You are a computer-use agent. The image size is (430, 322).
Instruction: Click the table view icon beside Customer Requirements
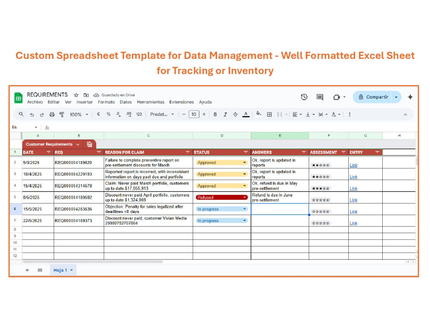89,145
